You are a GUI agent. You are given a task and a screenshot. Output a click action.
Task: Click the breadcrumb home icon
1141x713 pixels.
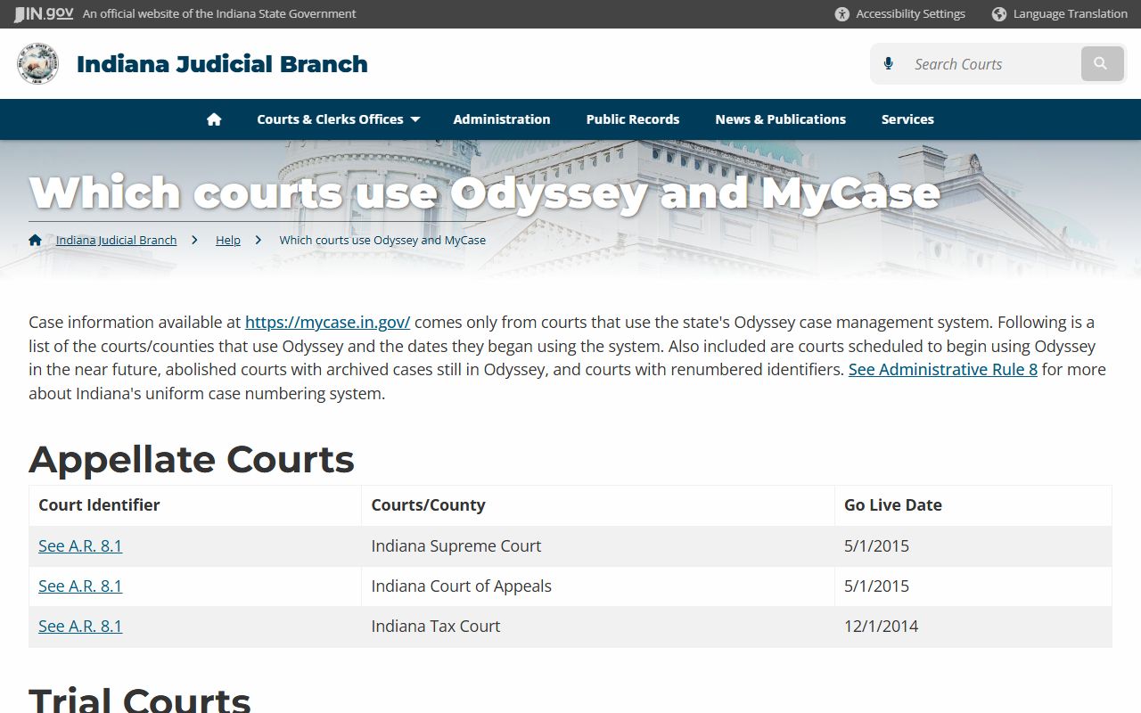click(x=35, y=240)
